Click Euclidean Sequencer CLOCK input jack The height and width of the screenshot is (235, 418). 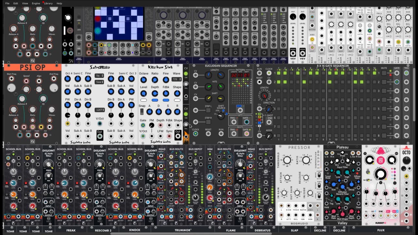click(195, 134)
